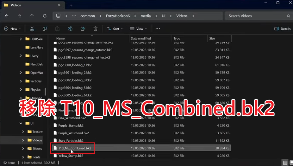
Task: Open chevron dropdown after ForzaHorizon6 breadcrumb
Action: (x=135, y=16)
